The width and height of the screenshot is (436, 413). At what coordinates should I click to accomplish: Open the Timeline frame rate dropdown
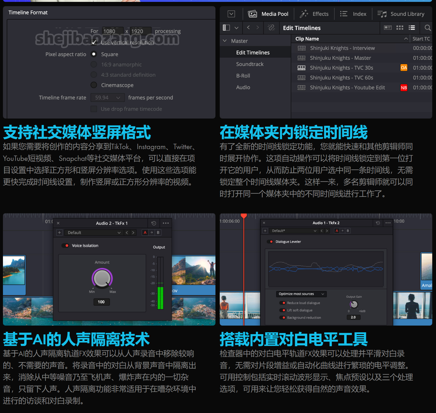click(x=107, y=97)
